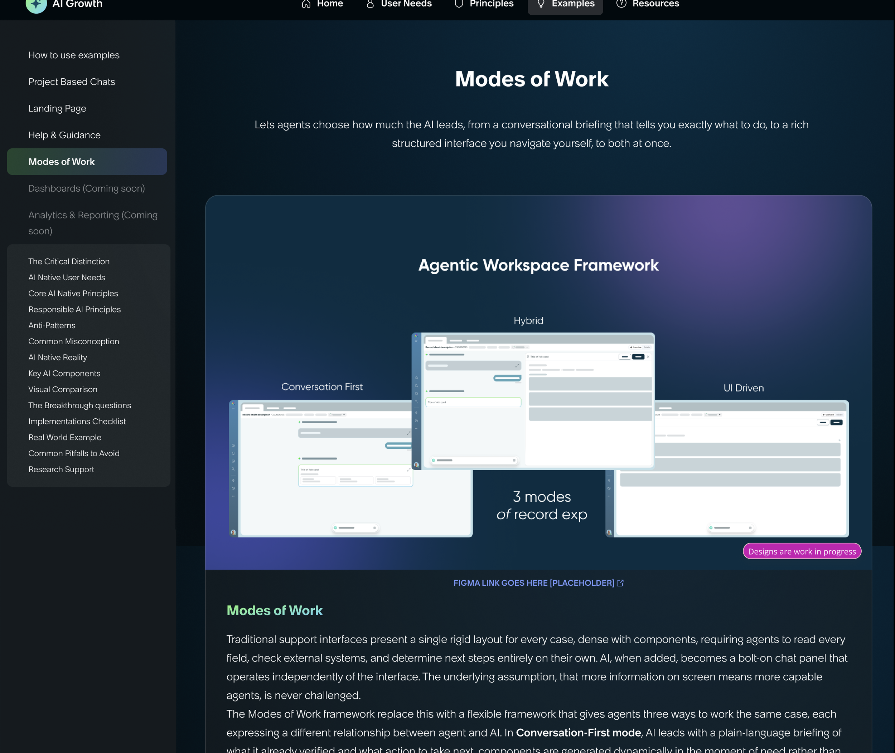Navigate to Key AI Components
The height and width of the screenshot is (753, 895).
coord(64,374)
